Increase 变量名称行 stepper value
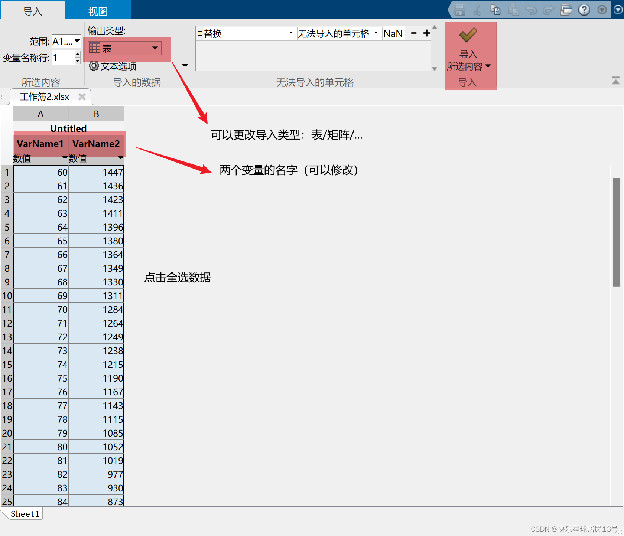Screen dimensions: 624x536 (x=78, y=54)
